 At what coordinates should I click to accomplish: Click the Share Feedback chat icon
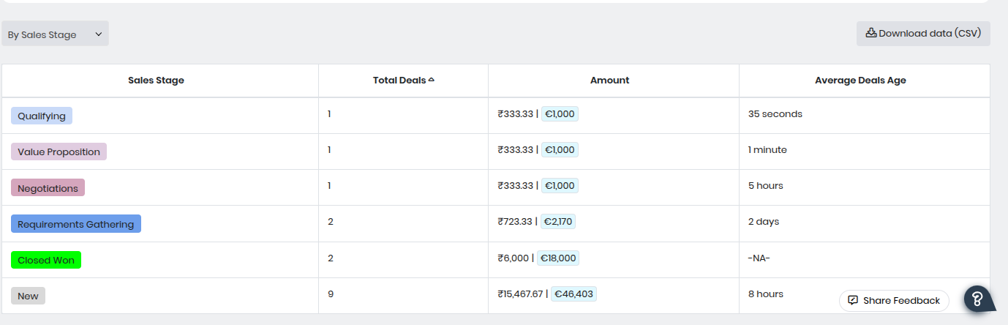853,300
